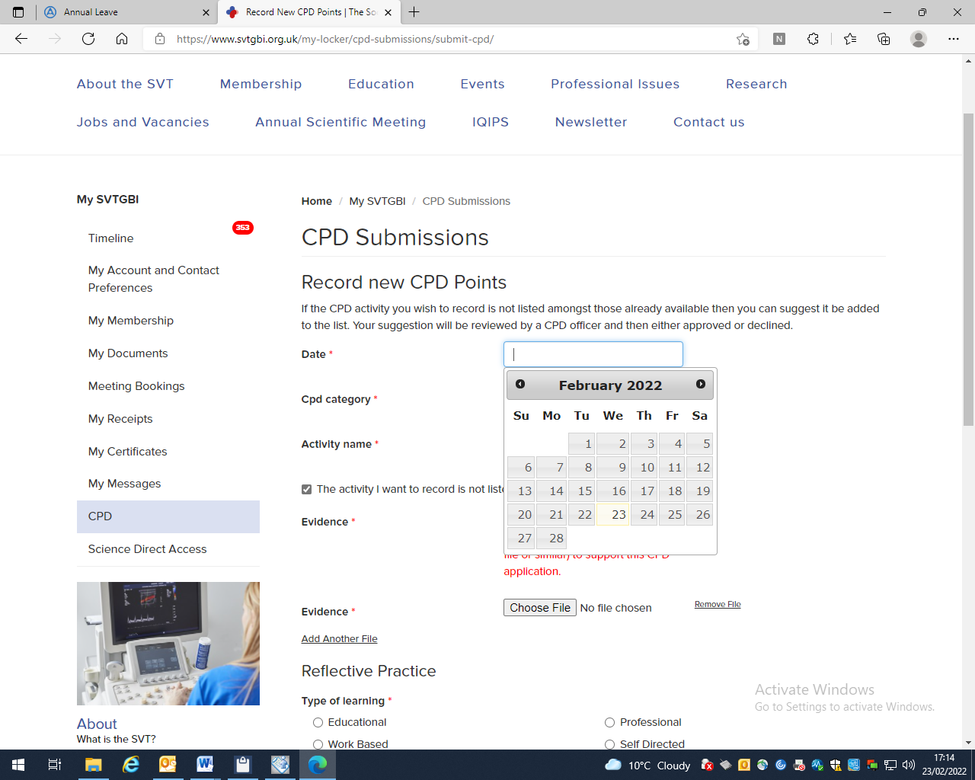Add page to favorites star icon

[743, 39]
